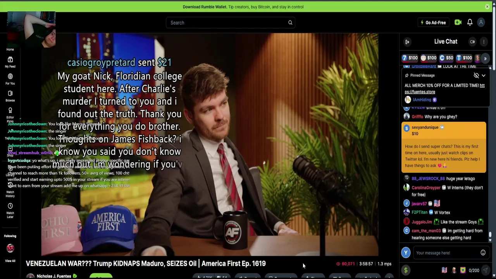Open Watch History in the sidebar
The image size is (496, 279).
pos(10,190)
